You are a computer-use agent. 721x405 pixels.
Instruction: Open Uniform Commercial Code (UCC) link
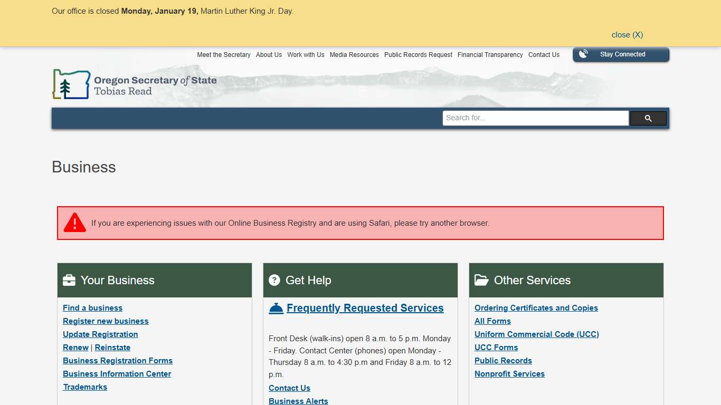tap(536, 334)
